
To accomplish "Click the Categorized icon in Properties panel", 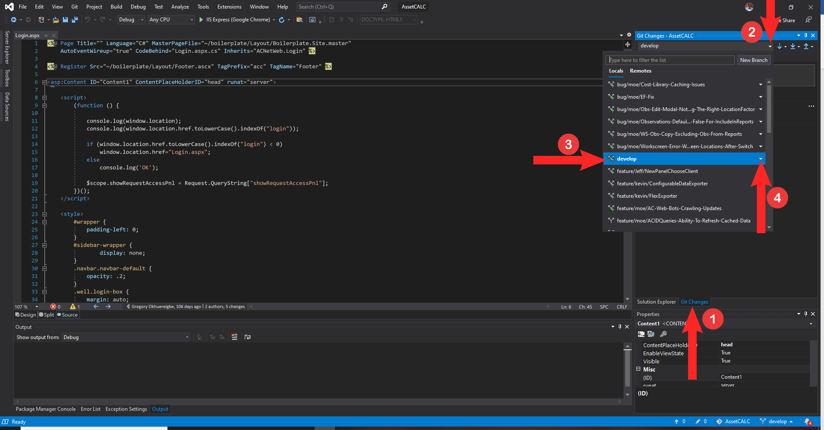I will [x=641, y=334].
